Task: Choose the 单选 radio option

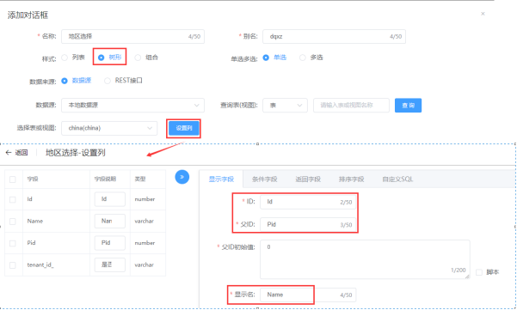Action: point(266,58)
